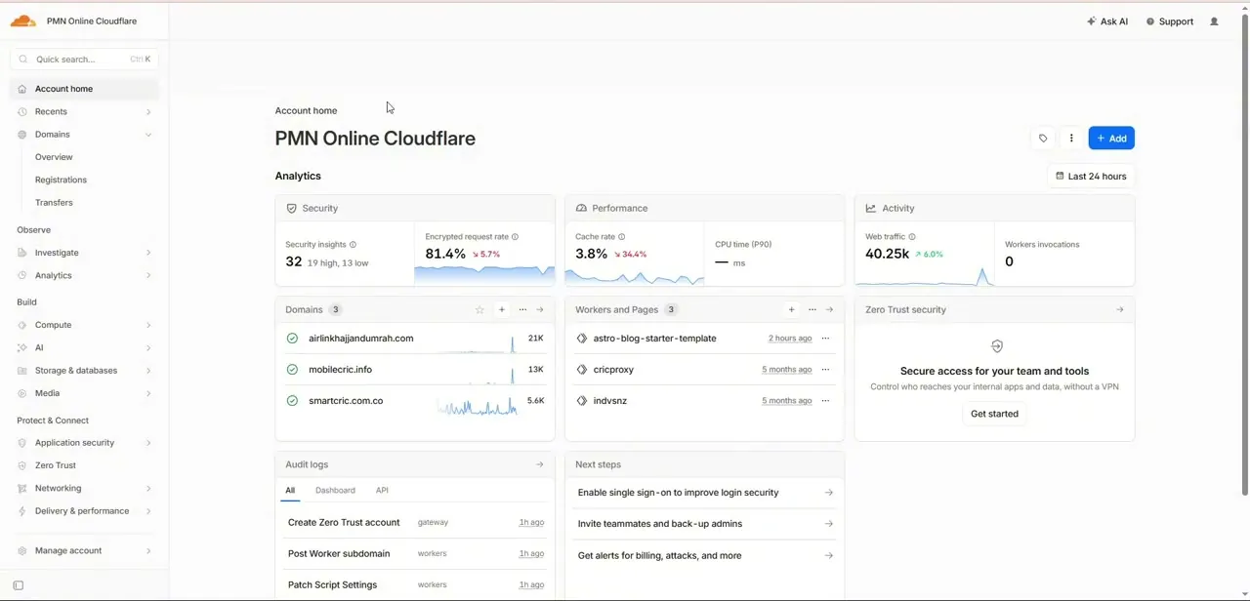Open the Last 24 hours time range dropdown
1250x601 pixels.
pyautogui.click(x=1091, y=177)
